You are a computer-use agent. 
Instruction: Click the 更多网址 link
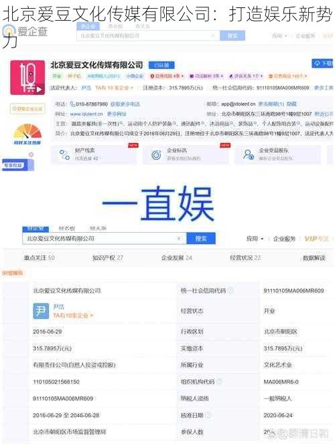pyautogui.click(x=117, y=114)
